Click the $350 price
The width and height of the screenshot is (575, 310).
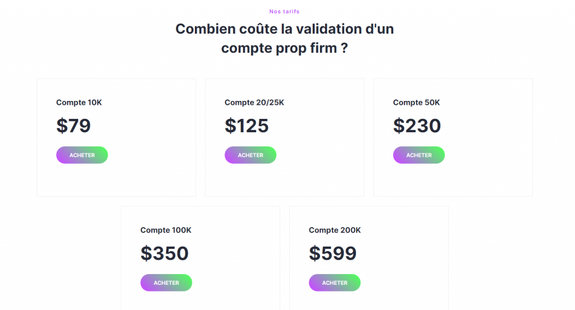pyautogui.click(x=165, y=253)
